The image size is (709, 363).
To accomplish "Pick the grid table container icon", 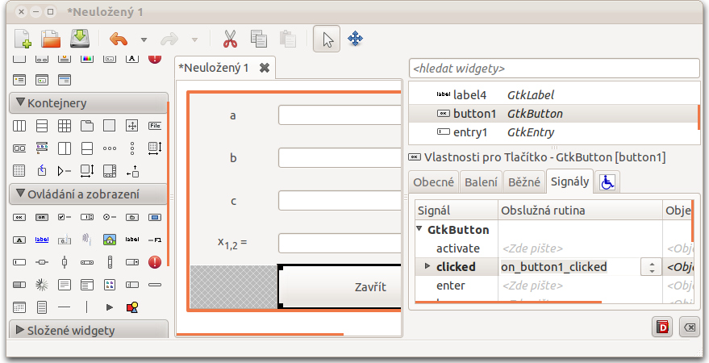I will tap(65, 126).
